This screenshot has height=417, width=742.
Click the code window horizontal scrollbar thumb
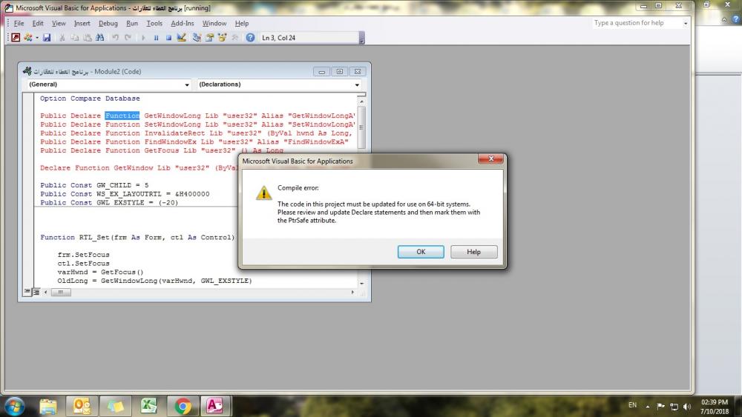coord(61,293)
